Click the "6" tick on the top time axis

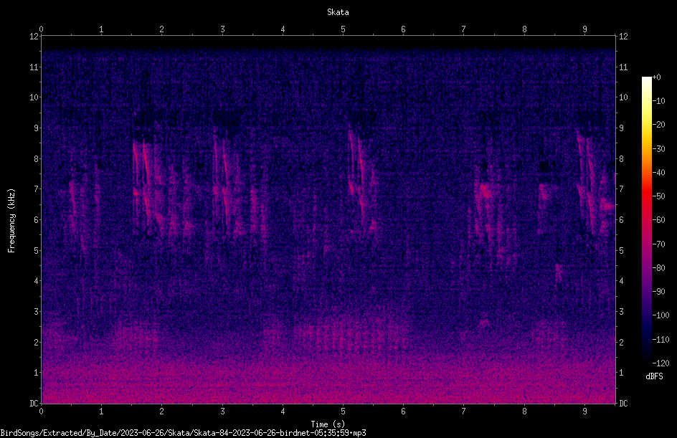[403, 29]
